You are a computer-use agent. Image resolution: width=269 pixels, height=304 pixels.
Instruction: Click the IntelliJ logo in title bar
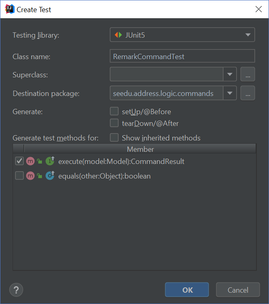coord(9,9)
